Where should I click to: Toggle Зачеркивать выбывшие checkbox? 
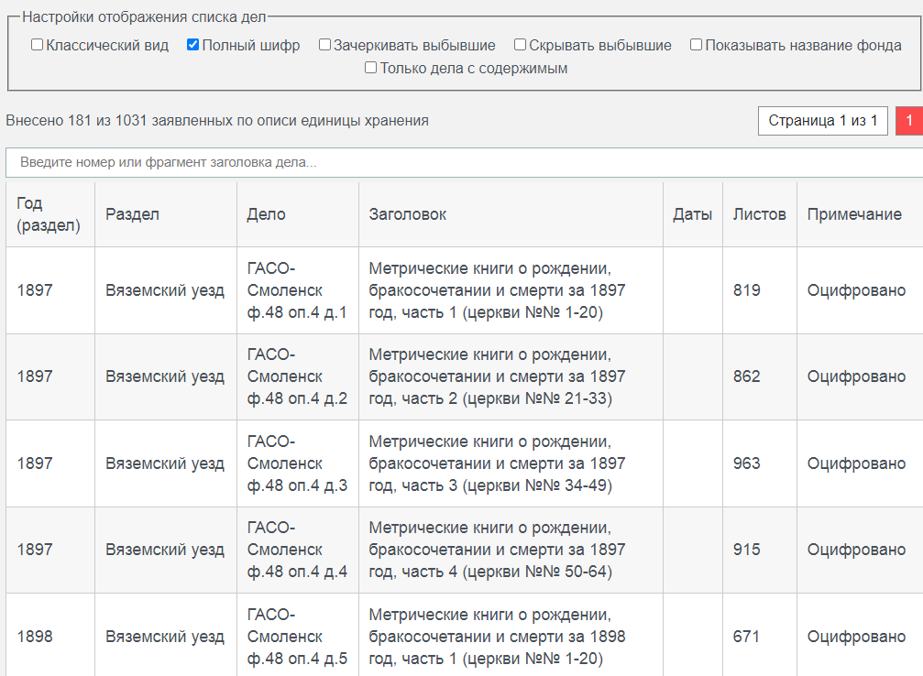324,45
